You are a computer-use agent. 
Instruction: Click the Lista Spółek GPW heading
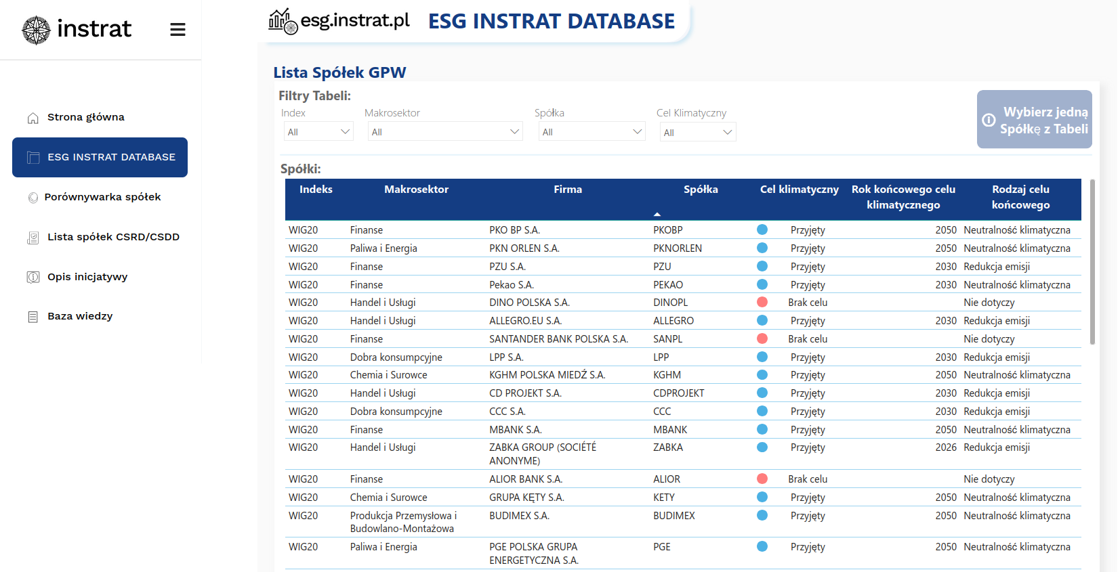(339, 72)
